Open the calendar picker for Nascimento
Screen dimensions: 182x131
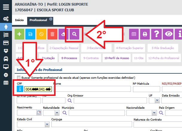39,112
